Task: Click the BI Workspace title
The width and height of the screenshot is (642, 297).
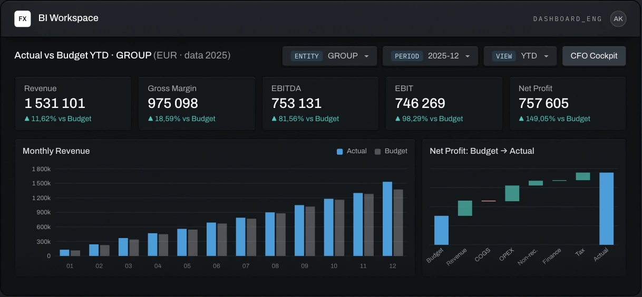Action: coord(69,18)
